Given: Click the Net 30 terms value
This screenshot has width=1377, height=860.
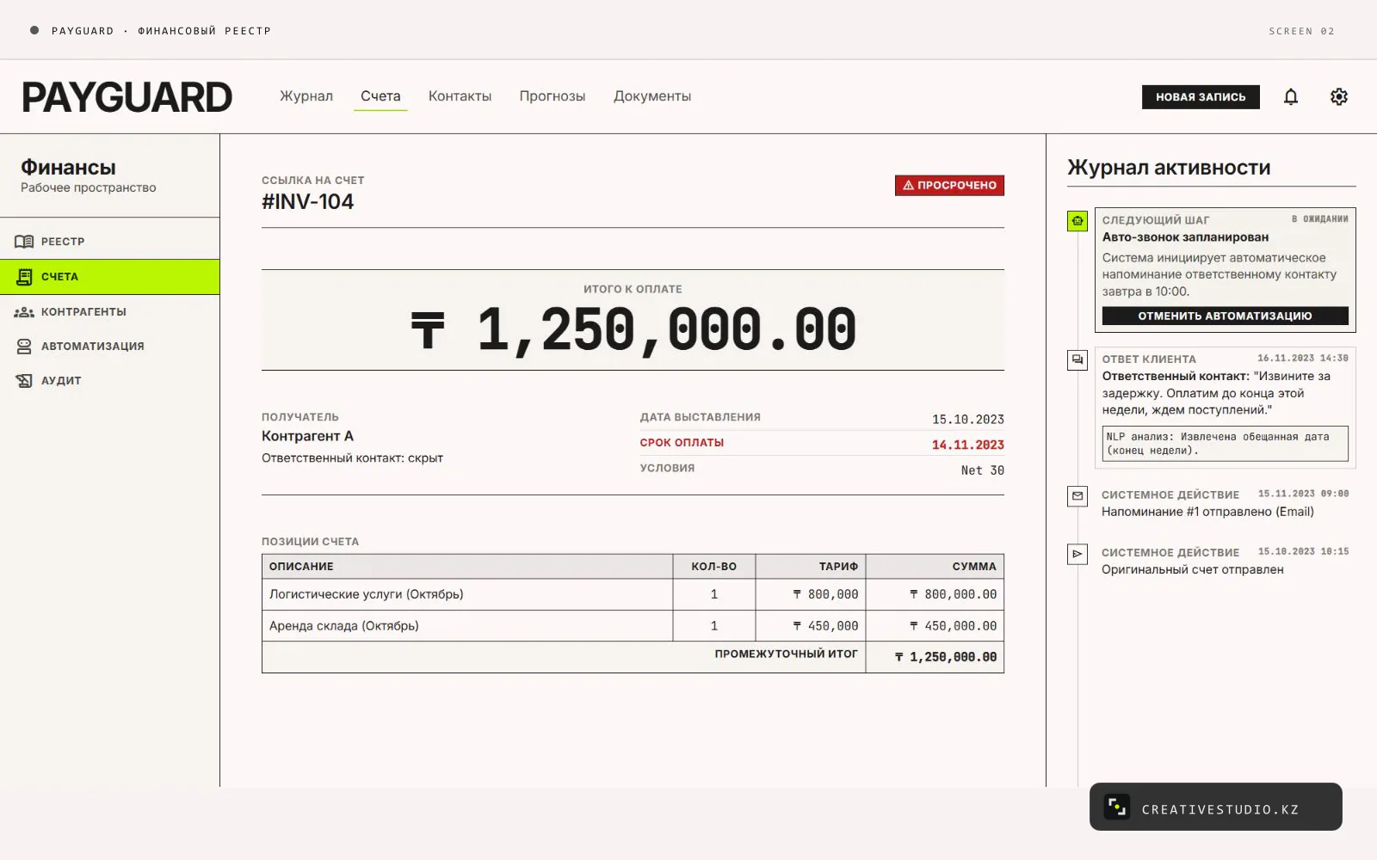Looking at the screenshot, I should (982, 470).
